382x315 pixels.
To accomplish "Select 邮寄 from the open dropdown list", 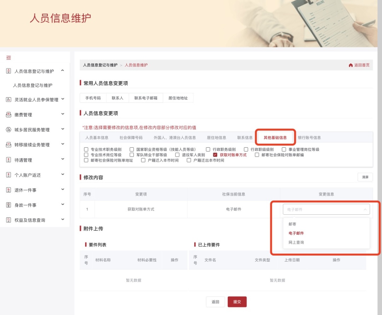I will click(293, 224).
